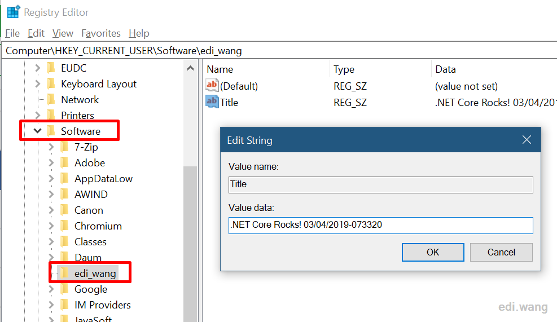Select the Title string value icon

pos(212,102)
